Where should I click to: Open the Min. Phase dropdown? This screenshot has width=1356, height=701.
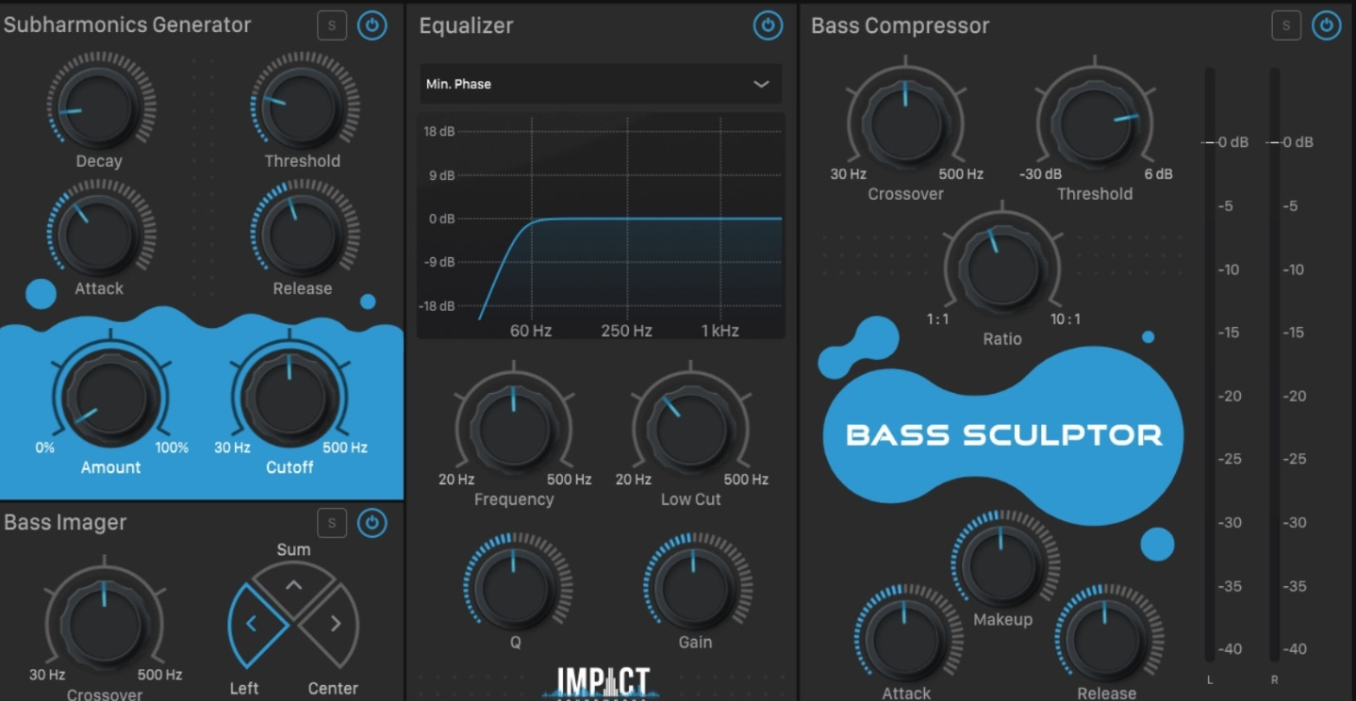pyautogui.click(x=601, y=84)
